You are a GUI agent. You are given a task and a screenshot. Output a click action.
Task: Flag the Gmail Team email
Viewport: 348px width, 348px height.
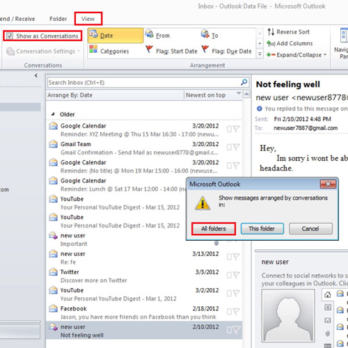coord(237,147)
